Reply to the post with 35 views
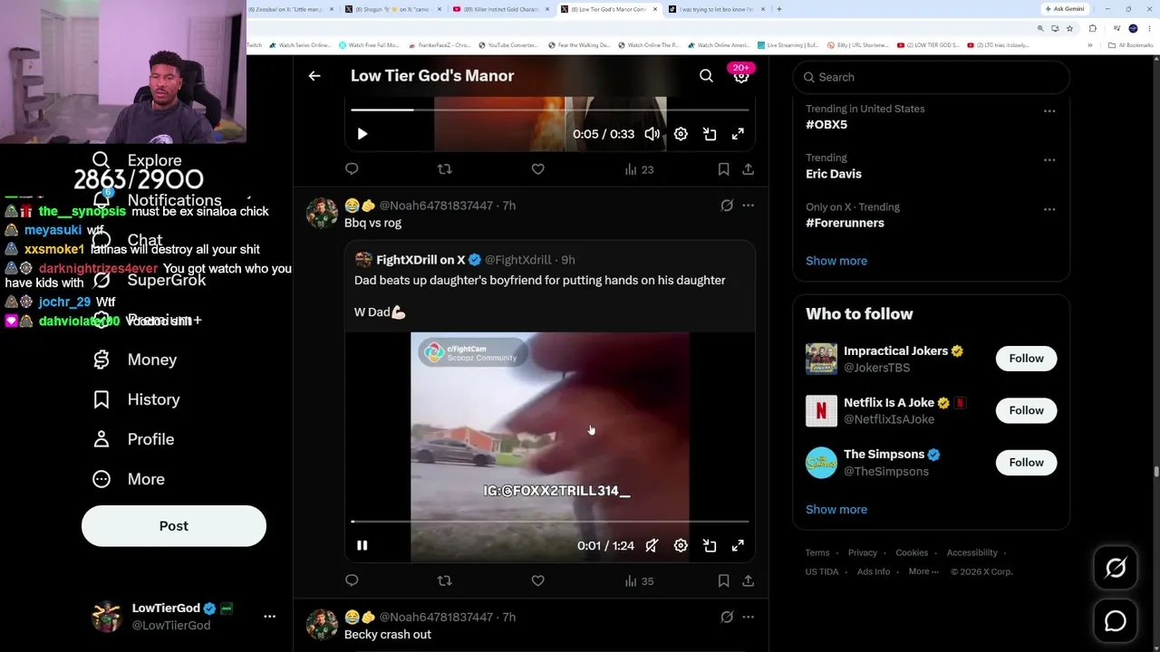Viewport: 1160px width, 652px height. [352, 580]
